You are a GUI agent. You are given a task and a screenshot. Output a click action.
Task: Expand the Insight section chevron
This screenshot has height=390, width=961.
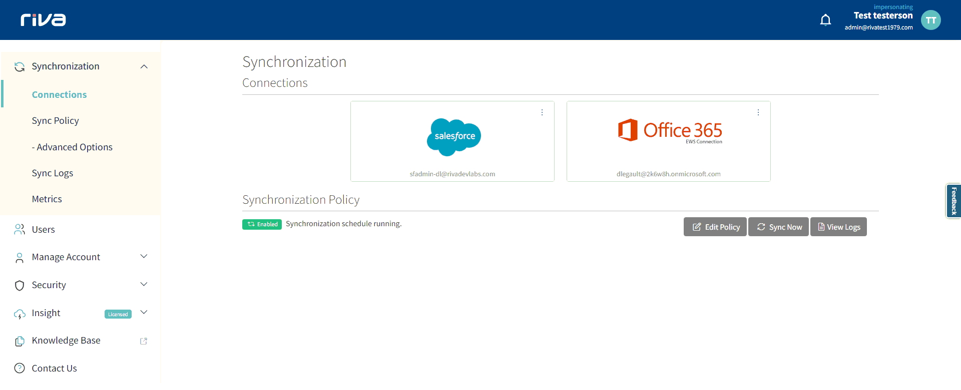point(144,313)
